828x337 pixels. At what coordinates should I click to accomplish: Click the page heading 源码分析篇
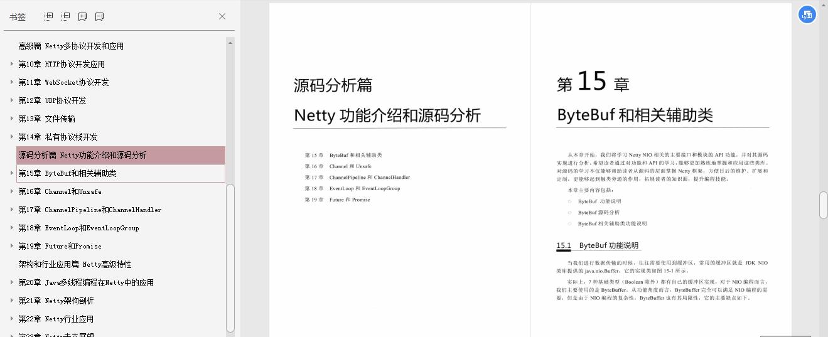pos(333,85)
